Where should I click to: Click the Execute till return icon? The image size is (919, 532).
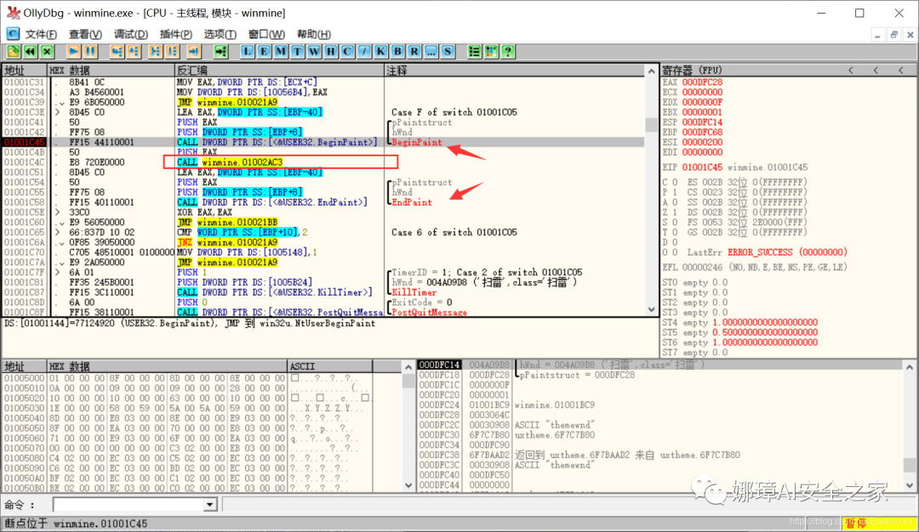(x=194, y=52)
